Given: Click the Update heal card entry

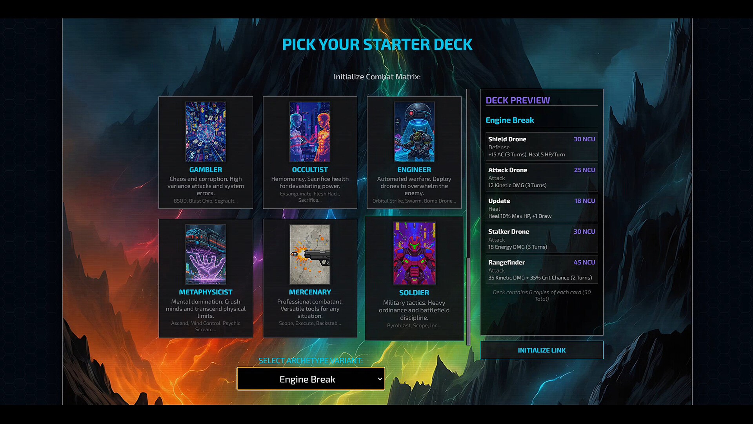Looking at the screenshot, I should [542, 208].
